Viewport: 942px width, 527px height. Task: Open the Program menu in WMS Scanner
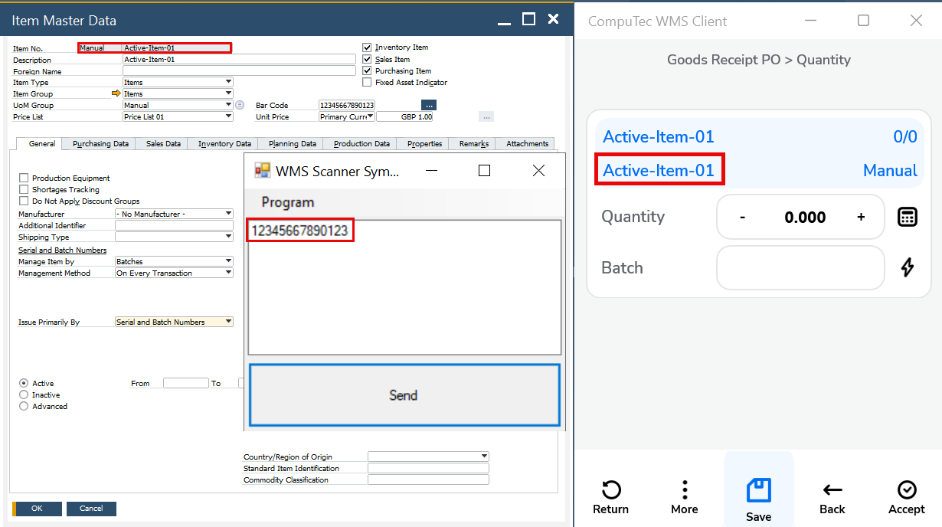[x=288, y=202]
